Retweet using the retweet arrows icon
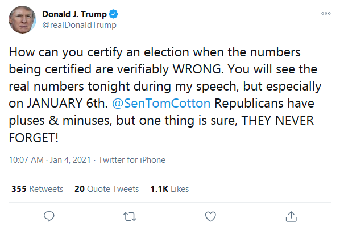The height and width of the screenshot is (230, 340). 130,216
